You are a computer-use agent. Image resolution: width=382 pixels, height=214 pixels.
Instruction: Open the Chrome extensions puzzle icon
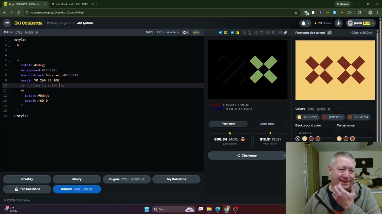pyautogui.click(x=349, y=12)
